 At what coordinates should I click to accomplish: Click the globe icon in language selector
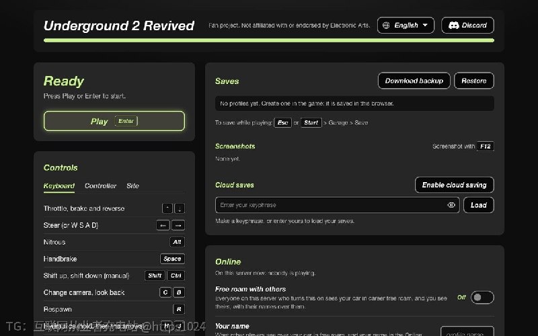(386, 26)
